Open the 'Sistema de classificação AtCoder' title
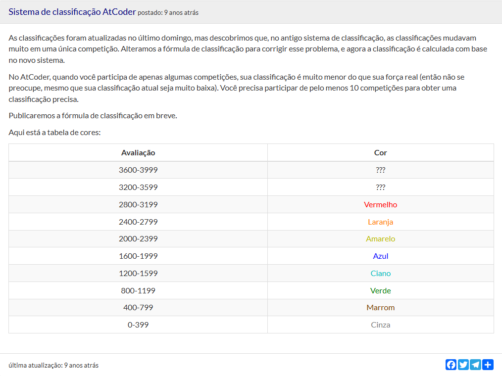The image size is (502, 376). tap(72, 12)
